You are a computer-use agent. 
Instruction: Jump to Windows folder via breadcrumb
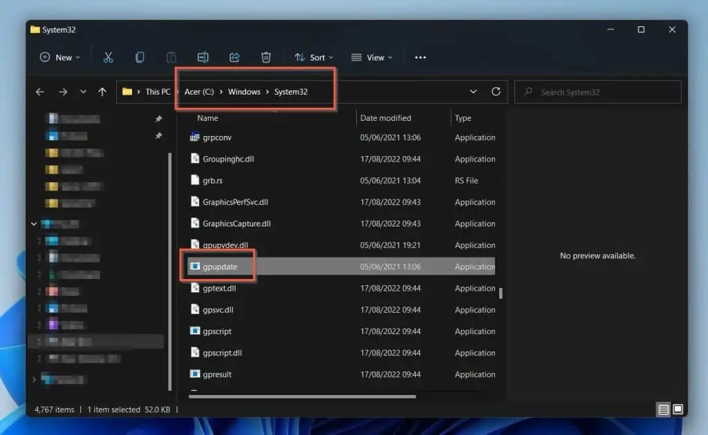point(243,91)
